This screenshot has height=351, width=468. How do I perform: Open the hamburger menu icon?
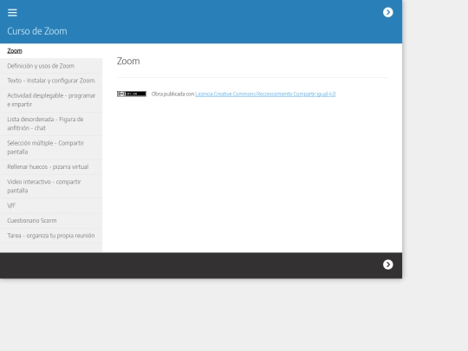(x=12, y=12)
